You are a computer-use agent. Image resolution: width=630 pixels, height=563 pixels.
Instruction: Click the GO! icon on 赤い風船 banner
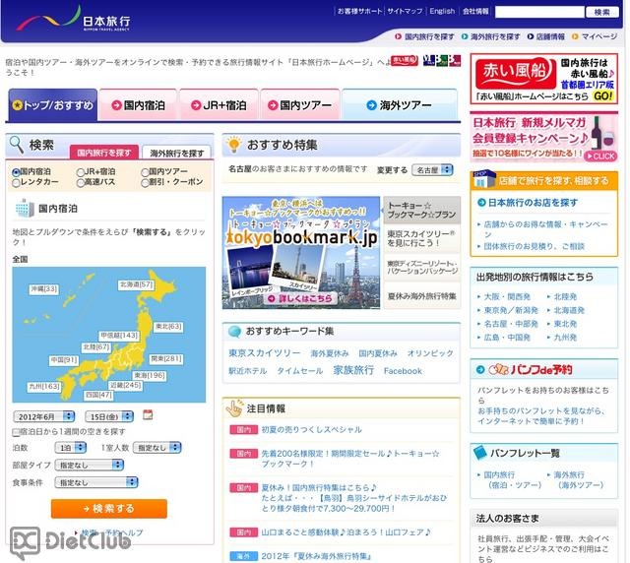[x=602, y=96]
